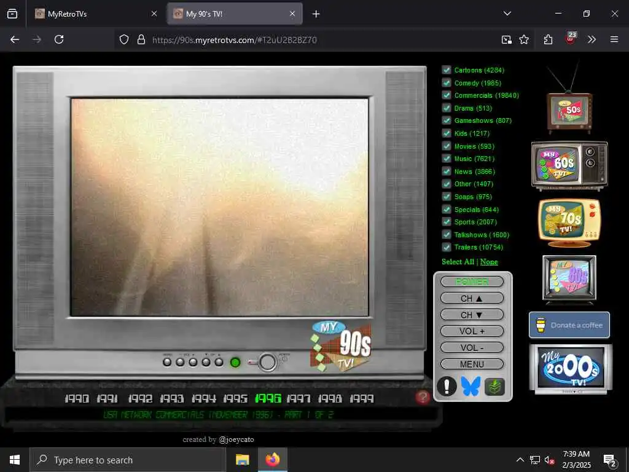Bookmark this page with star icon
This screenshot has height=472, width=629.
pyautogui.click(x=524, y=39)
